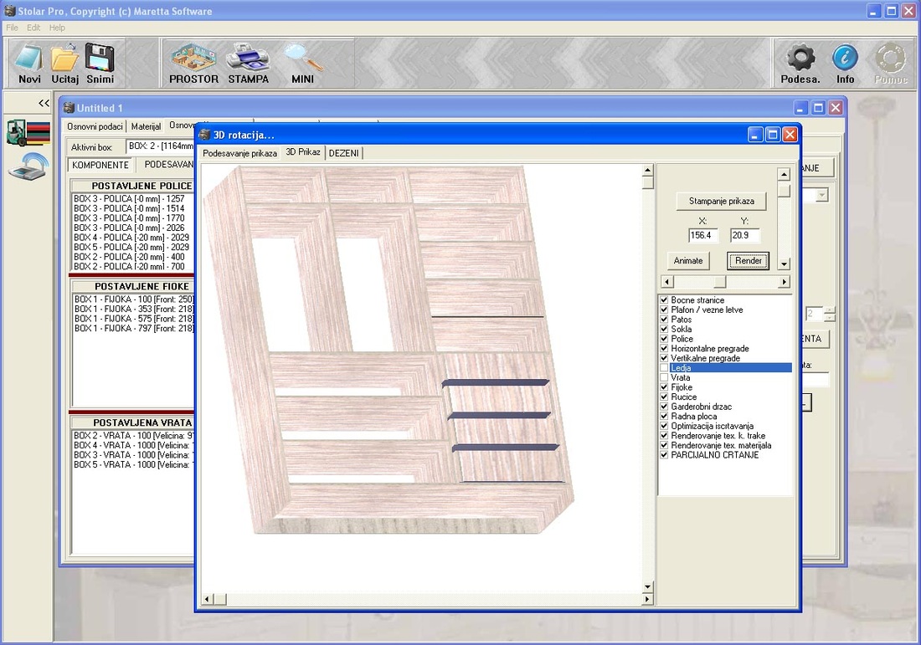The height and width of the screenshot is (645, 921).
Task: Uncheck the Bocne stranice checkbox
Action: pyautogui.click(x=664, y=300)
